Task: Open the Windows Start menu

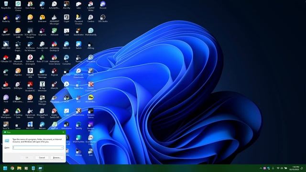Action: coord(5,168)
